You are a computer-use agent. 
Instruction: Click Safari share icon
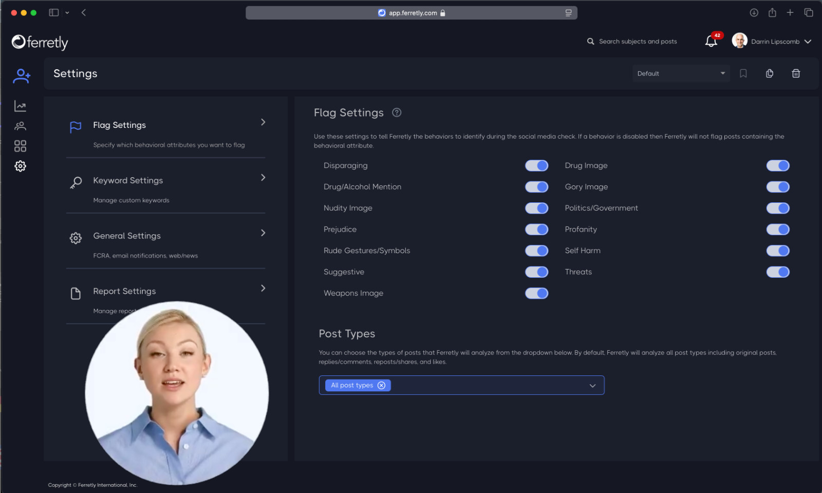pos(772,12)
